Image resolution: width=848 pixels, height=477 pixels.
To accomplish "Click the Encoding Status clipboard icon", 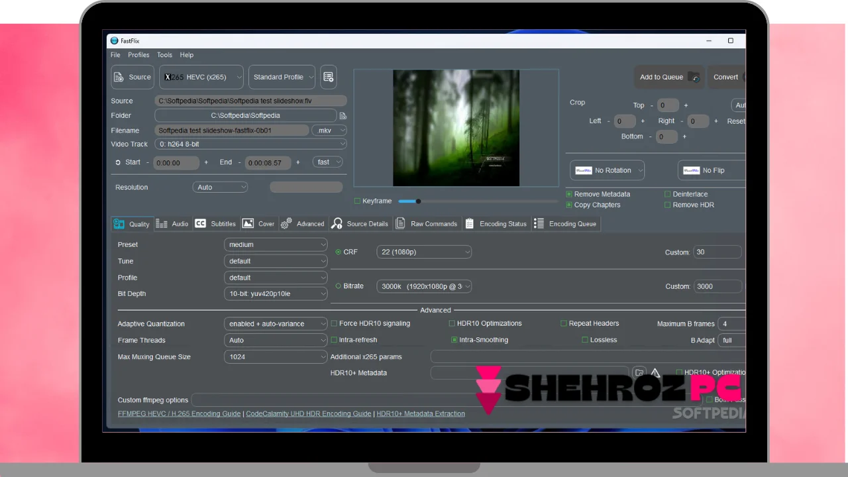I will click(469, 224).
